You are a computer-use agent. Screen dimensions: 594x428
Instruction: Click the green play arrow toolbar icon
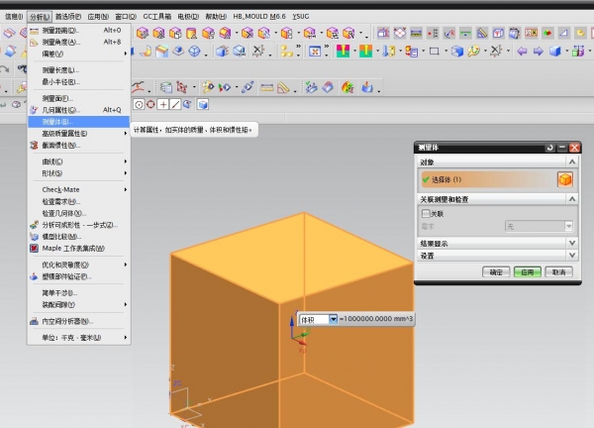point(225,87)
